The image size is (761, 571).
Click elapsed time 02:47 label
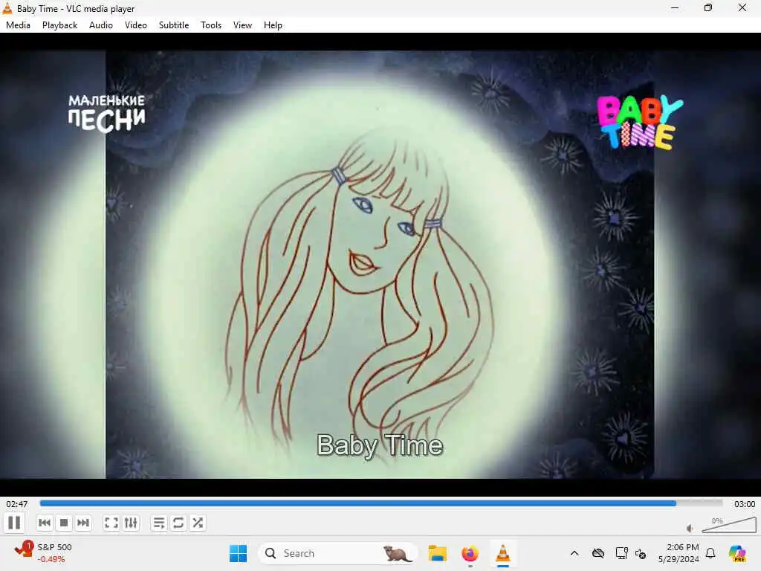17,504
